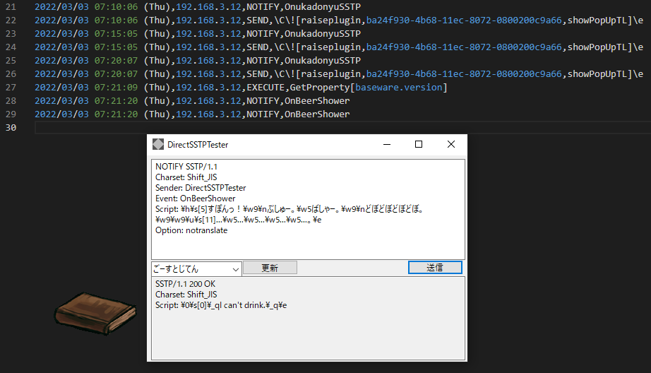Click the DirectSSTPTester window title text
651x373 pixels.
[x=198, y=145]
